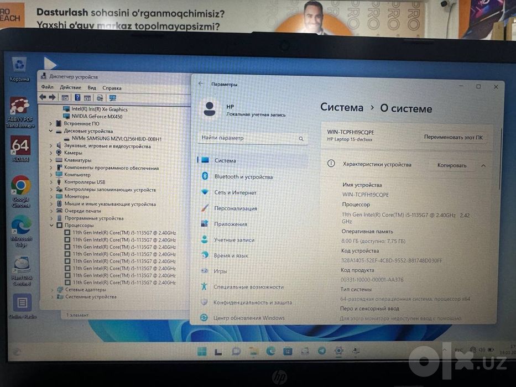Open Google Chrome desktop shortcut

(x=21, y=191)
